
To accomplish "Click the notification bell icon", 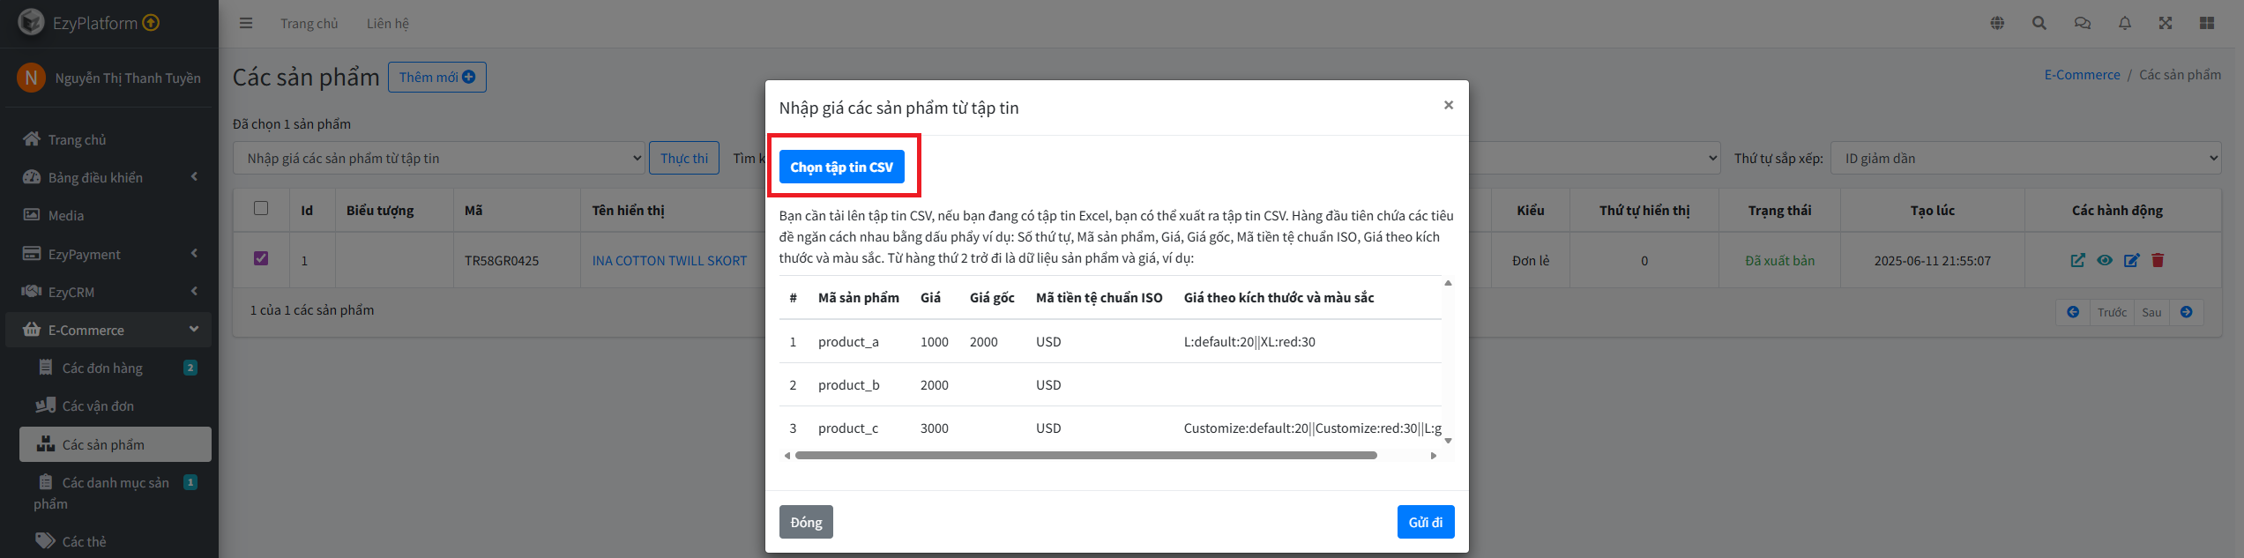I will [x=2125, y=24].
